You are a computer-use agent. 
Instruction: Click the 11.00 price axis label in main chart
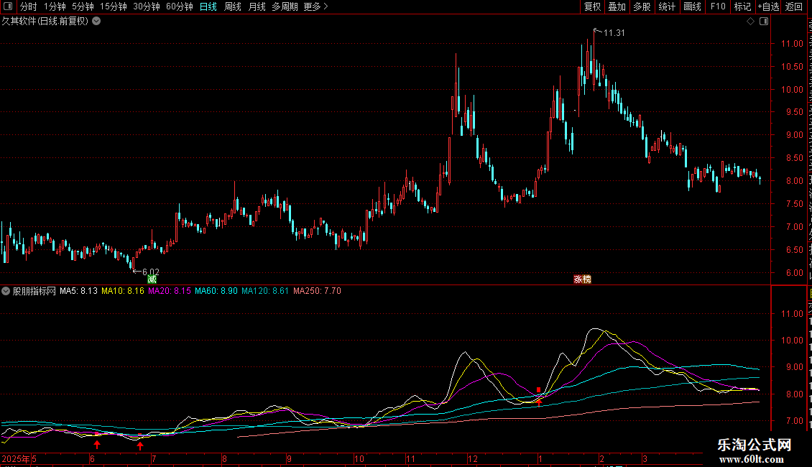click(x=792, y=44)
